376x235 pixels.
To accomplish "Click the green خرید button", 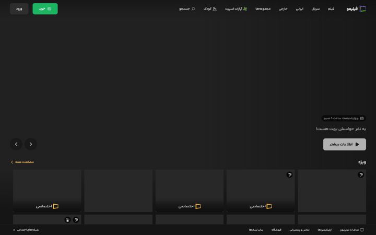I will click(45, 9).
